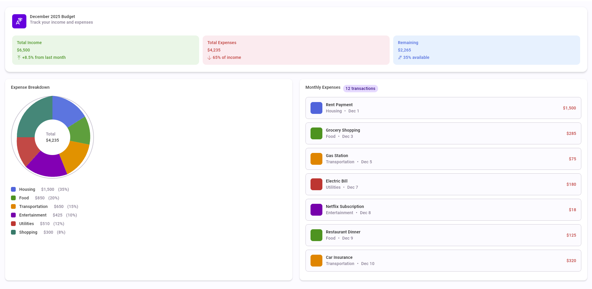Select the Housing legend color swatch
This screenshot has height=289, width=592.
coord(13,189)
